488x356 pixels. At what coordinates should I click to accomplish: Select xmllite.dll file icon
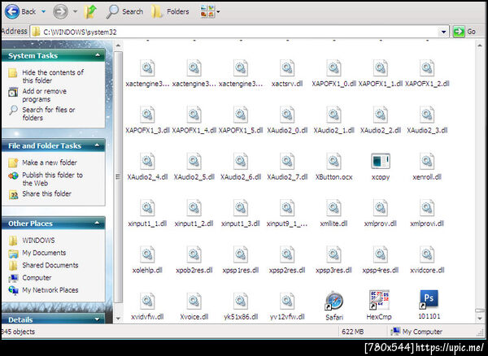click(333, 208)
